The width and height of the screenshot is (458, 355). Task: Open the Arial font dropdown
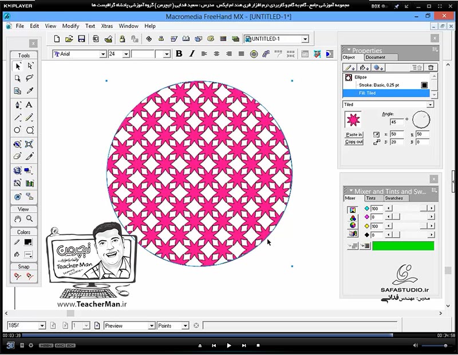[103, 54]
